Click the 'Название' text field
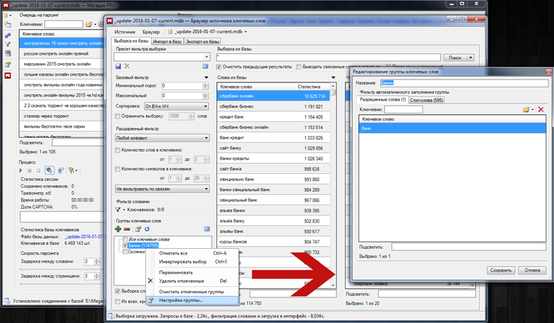The height and width of the screenshot is (323, 554). click(x=463, y=82)
